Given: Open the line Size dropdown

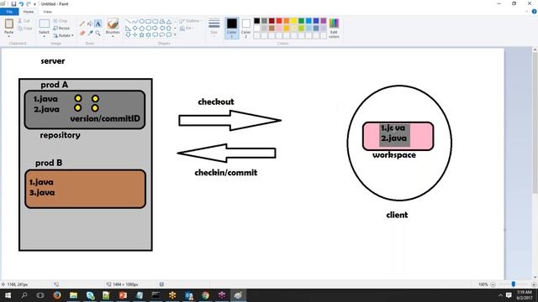Looking at the screenshot, I should coord(214,28).
